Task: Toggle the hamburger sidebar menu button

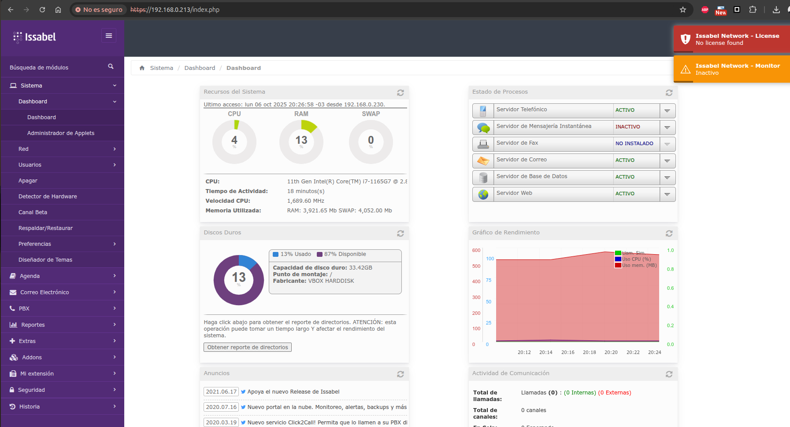Action: (x=109, y=36)
